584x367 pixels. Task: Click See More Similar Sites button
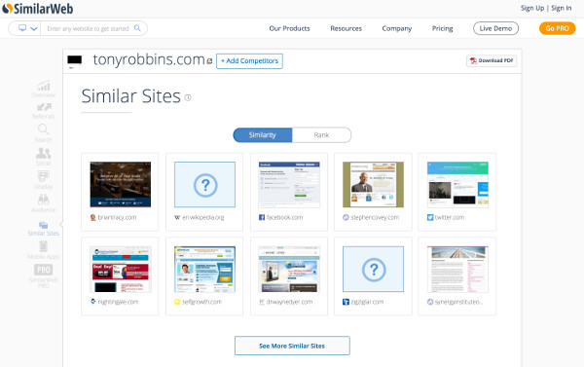(x=292, y=346)
